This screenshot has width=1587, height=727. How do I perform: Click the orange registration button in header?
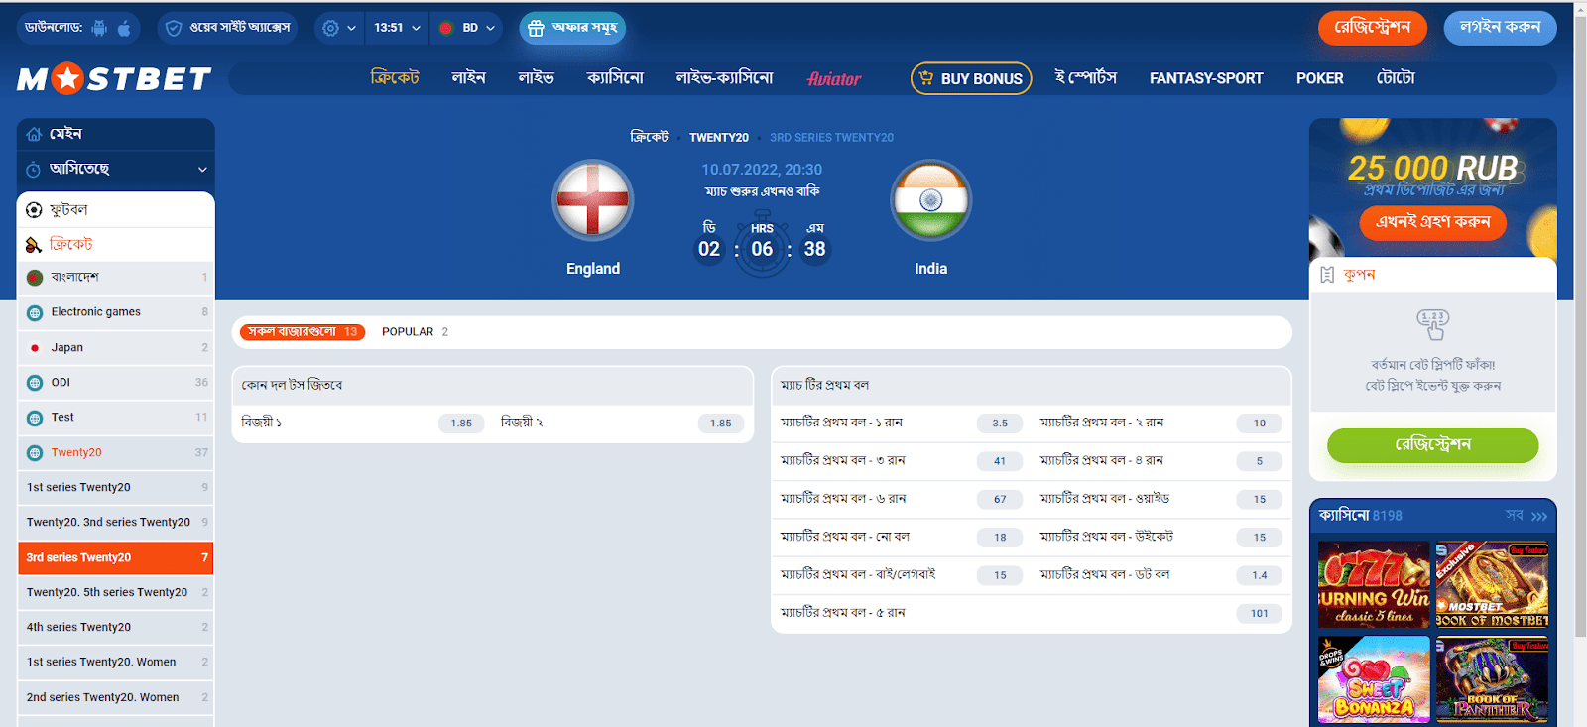point(1373,28)
